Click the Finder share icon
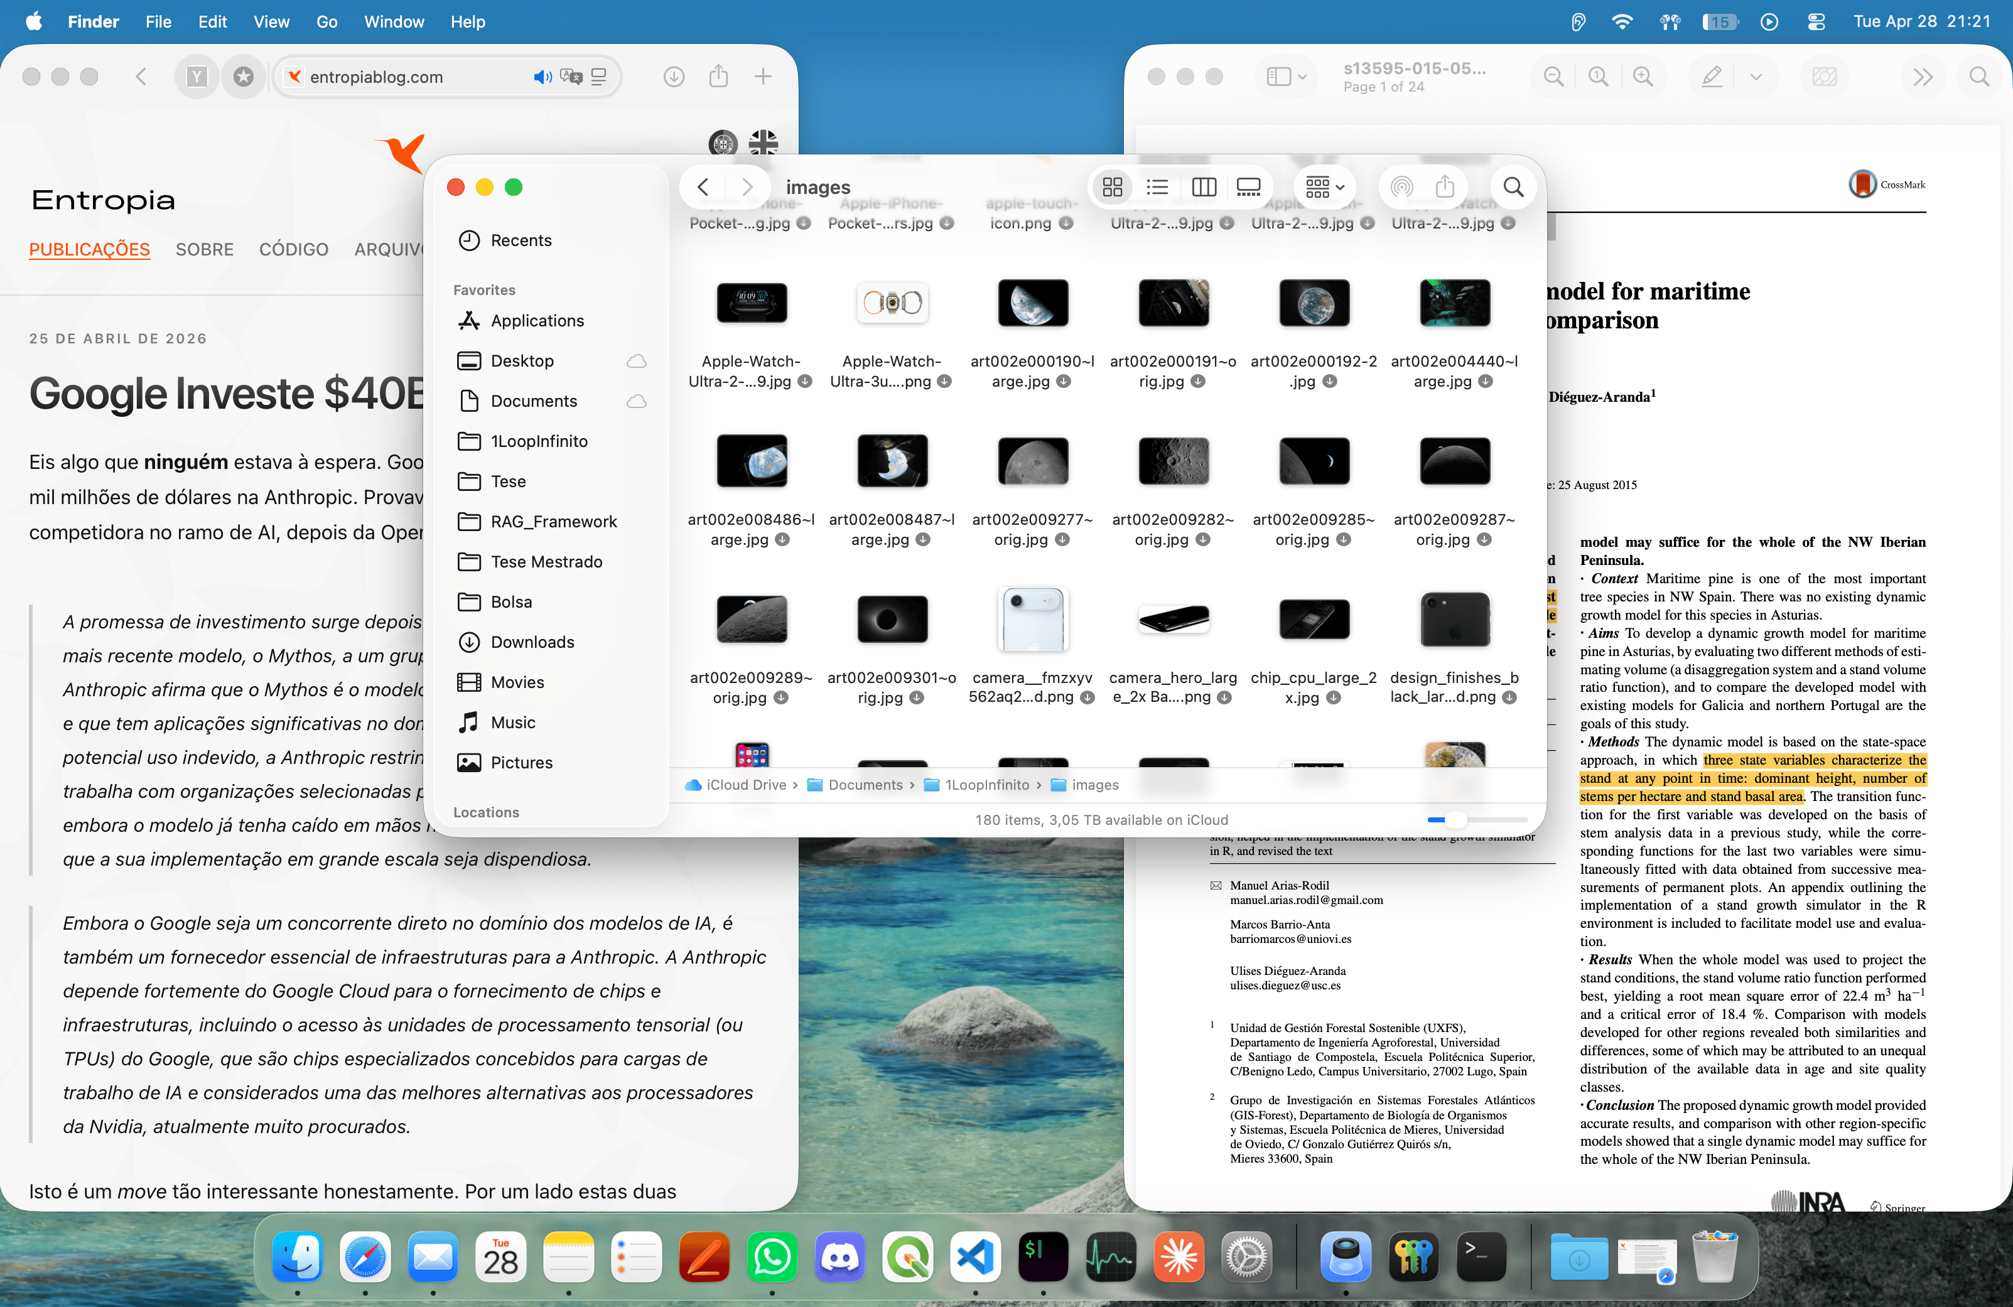 click(x=1445, y=187)
